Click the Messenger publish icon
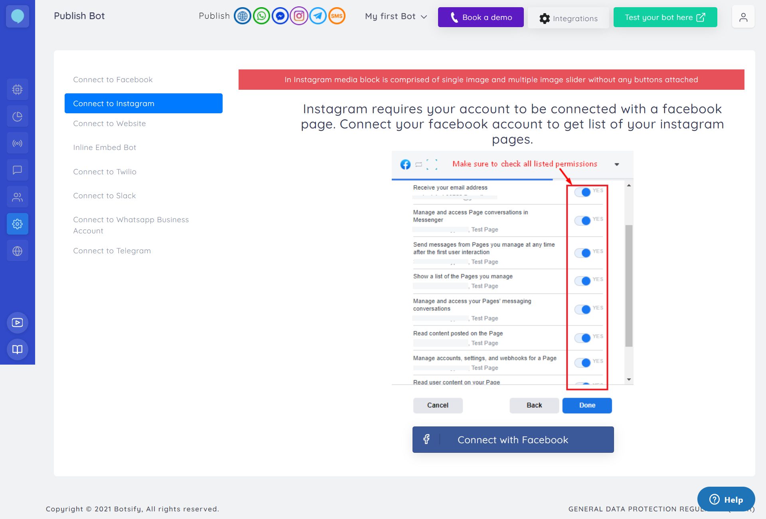This screenshot has width=766, height=519. pos(280,16)
